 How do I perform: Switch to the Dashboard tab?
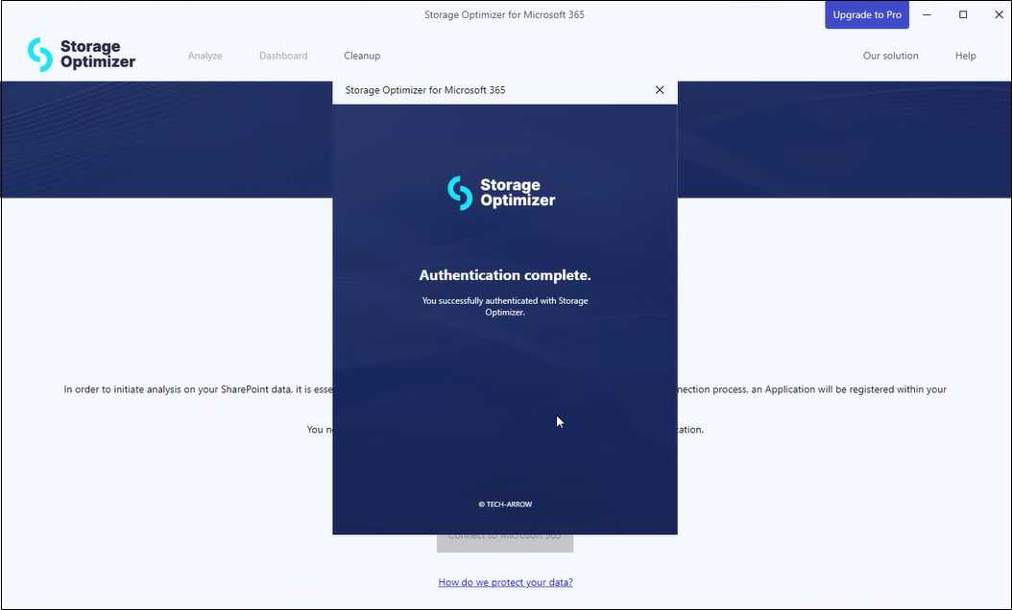pos(283,56)
